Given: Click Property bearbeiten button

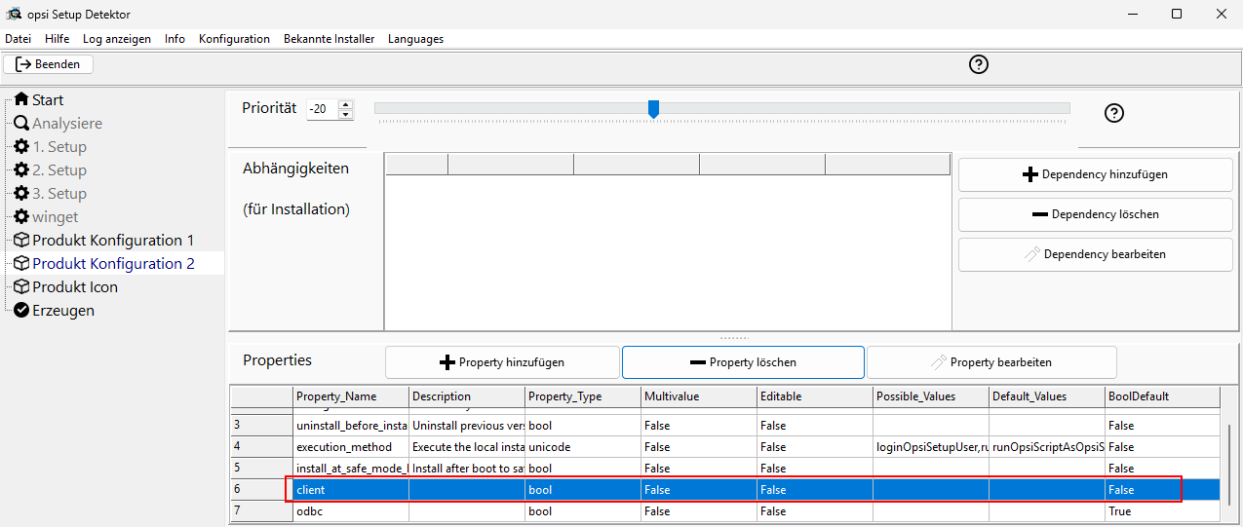Looking at the screenshot, I should click(991, 362).
